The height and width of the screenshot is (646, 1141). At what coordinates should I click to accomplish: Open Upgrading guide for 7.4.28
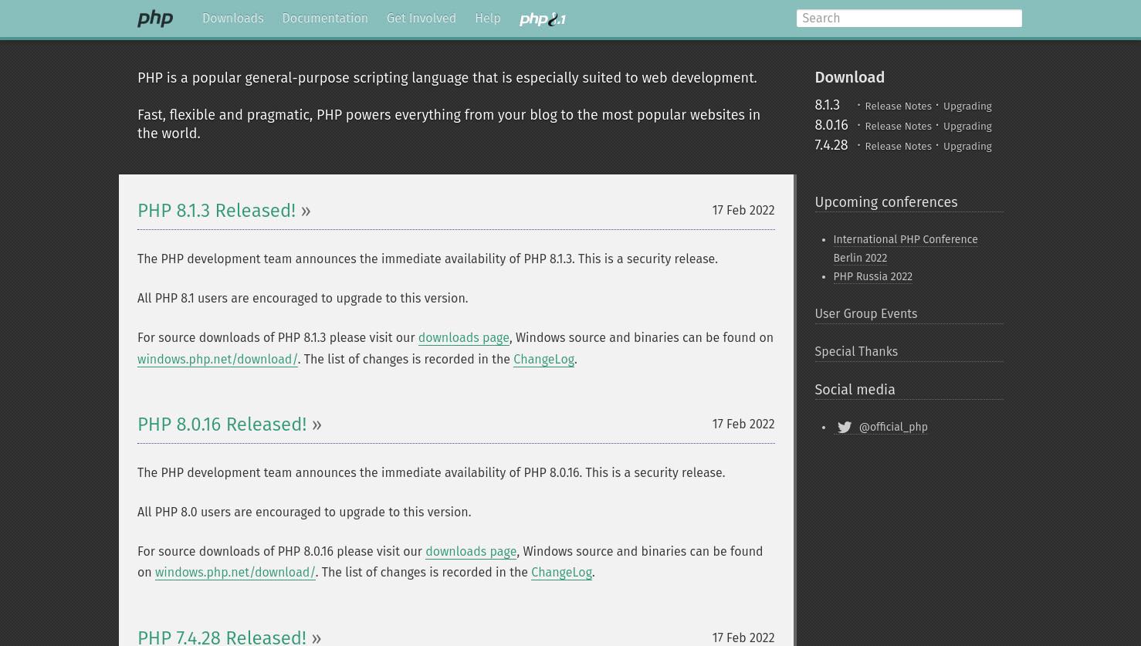click(x=967, y=146)
